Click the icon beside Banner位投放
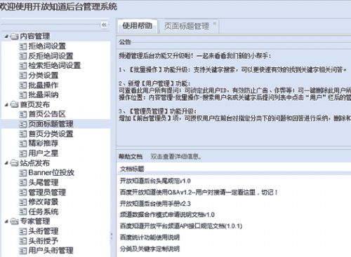Screen dimensions: 351x257 click(22, 173)
